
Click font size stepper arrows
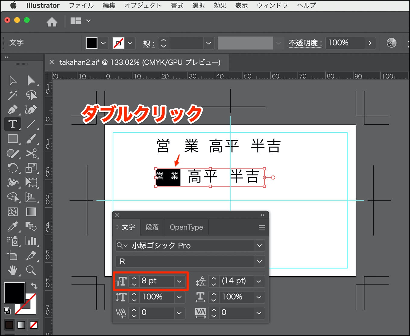pyautogui.click(x=134, y=281)
